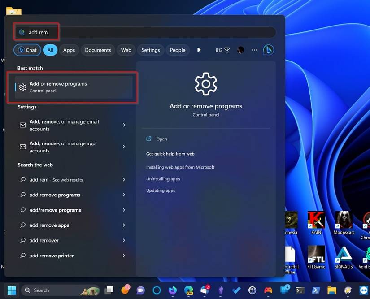
Task: Switch to the Apps filter tab
Action: point(69,50)
